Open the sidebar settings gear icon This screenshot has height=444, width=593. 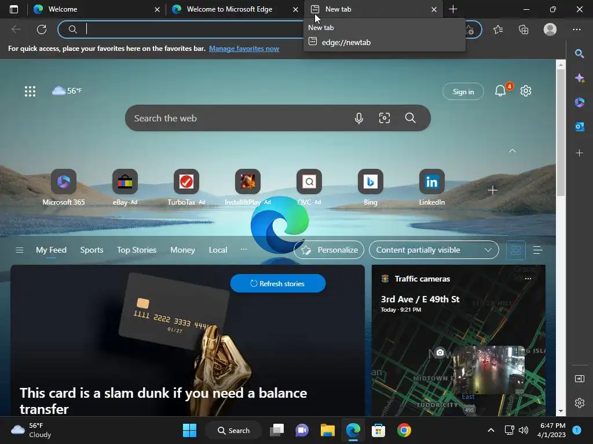click(579, 403)
